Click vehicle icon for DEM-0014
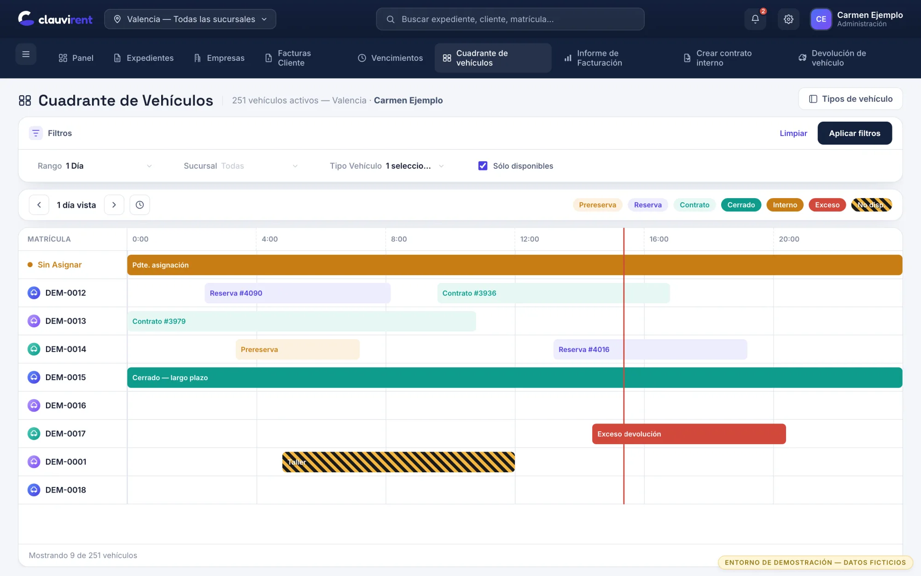 pyautogui.click(x=34, y=349)
